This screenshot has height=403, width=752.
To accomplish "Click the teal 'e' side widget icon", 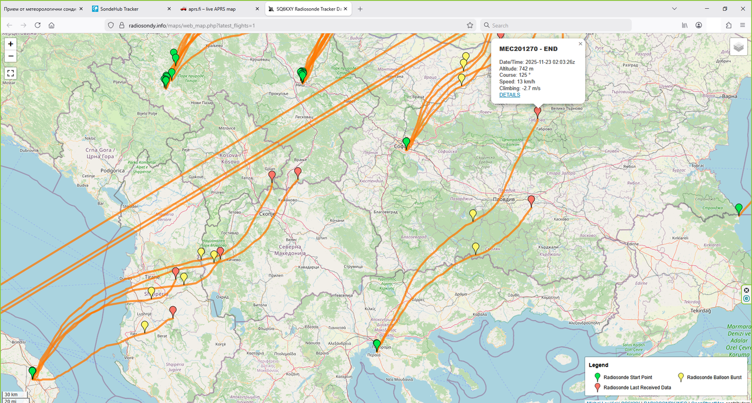I will click(747, 298).
